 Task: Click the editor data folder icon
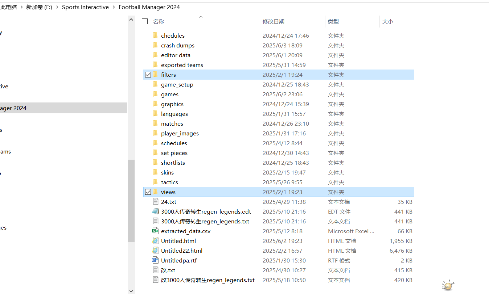pos(155,55)
